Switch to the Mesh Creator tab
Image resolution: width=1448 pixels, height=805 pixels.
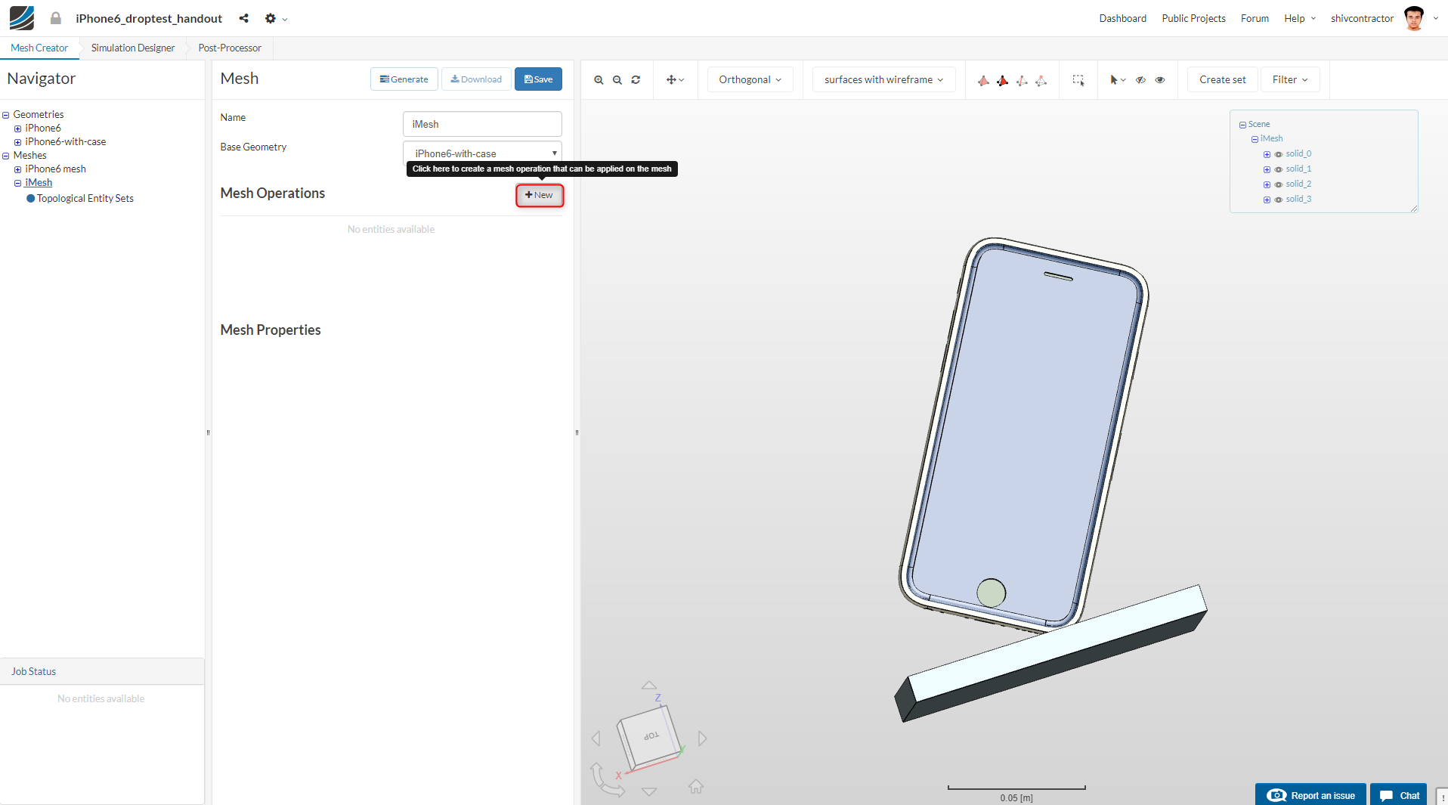click(39, 48)
